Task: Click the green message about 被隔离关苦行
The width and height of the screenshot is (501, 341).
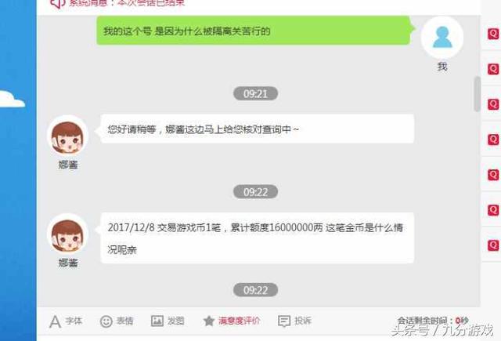Action: point(254,31)
